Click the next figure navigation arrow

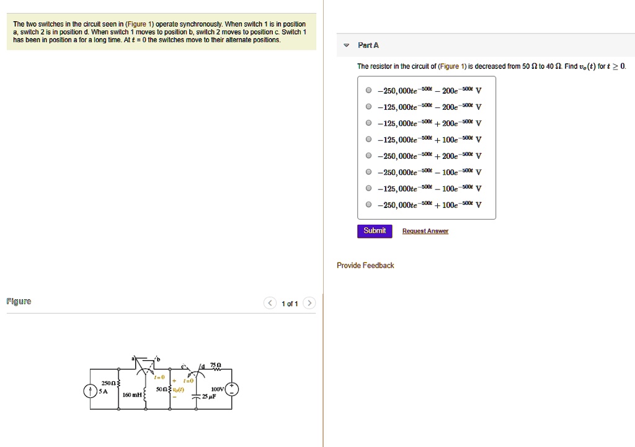[309, 303]
